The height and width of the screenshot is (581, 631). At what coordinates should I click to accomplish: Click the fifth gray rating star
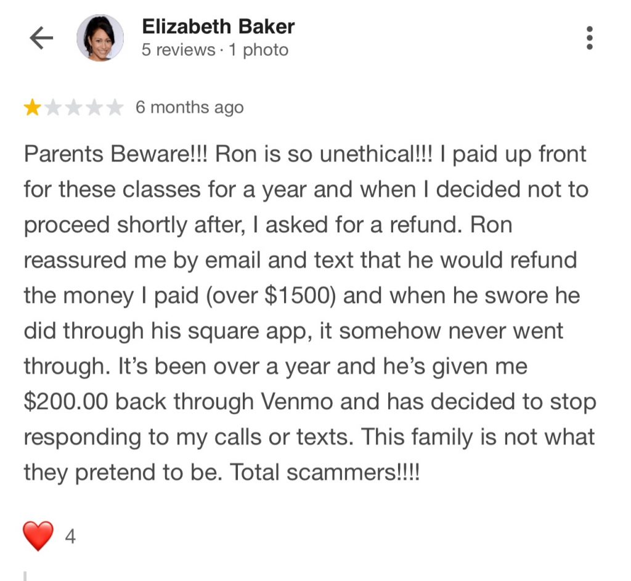coord(115,108)
